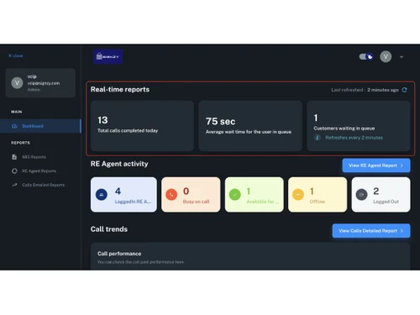Viewport: 420px width, 315px height.
Task: Expand the user account dropdown arrow
Action: (x=402, y=57)
